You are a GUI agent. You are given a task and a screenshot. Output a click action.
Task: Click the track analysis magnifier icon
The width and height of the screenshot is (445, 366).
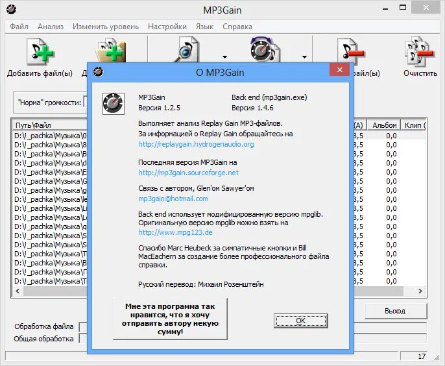186,49
